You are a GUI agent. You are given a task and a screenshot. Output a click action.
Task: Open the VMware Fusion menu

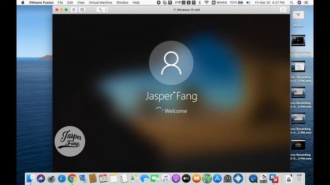click(x=41, y=3)
